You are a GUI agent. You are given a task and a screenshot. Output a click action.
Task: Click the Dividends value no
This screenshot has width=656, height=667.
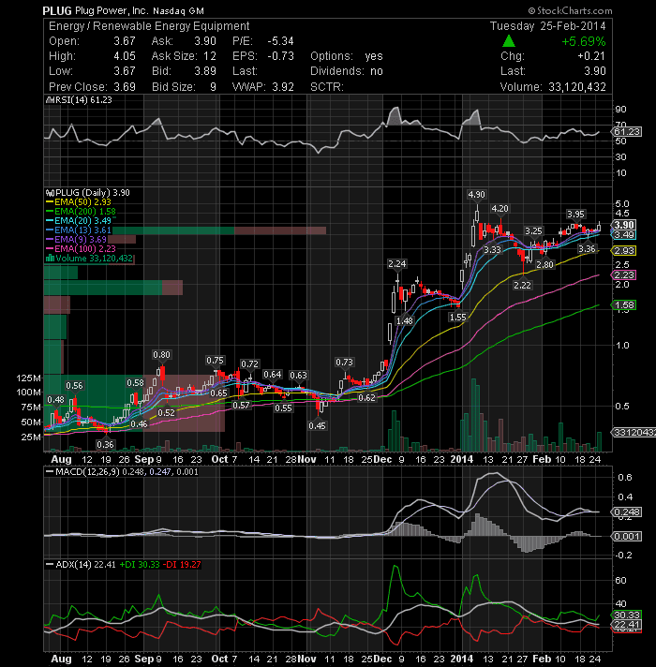(377, 71)
